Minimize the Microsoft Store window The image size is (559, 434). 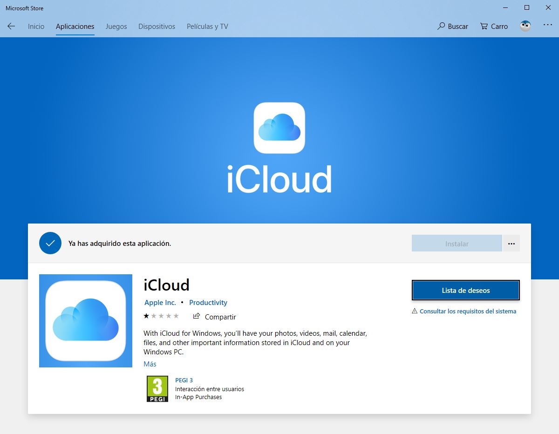(505, 7)
